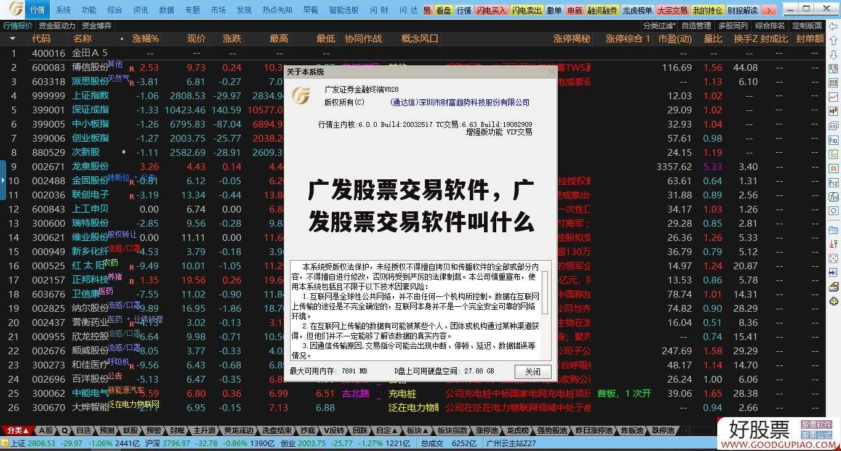
Task: Open the f(x) formula icon in sidebar
Action: [834, 197]
